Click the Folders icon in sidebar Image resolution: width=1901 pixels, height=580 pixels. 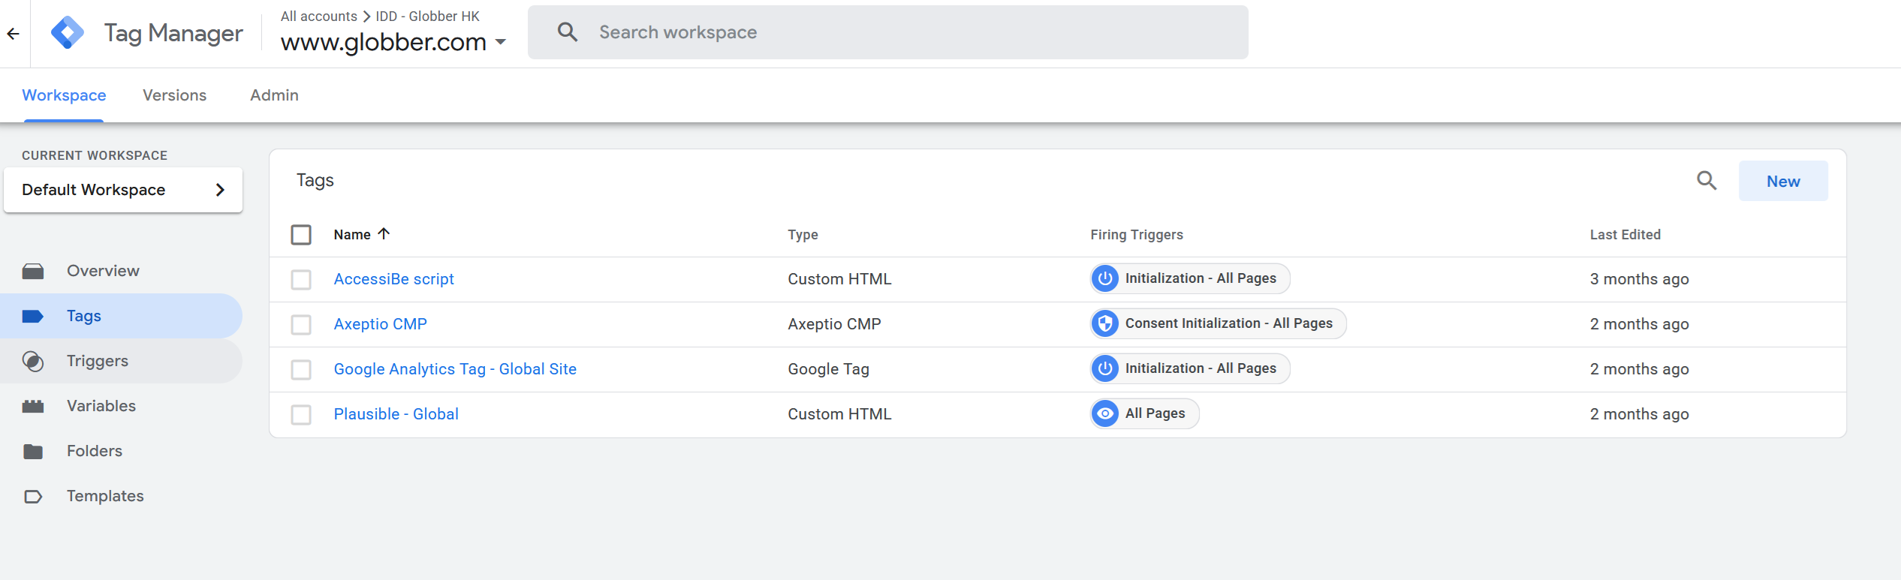(x=33, y=451)
